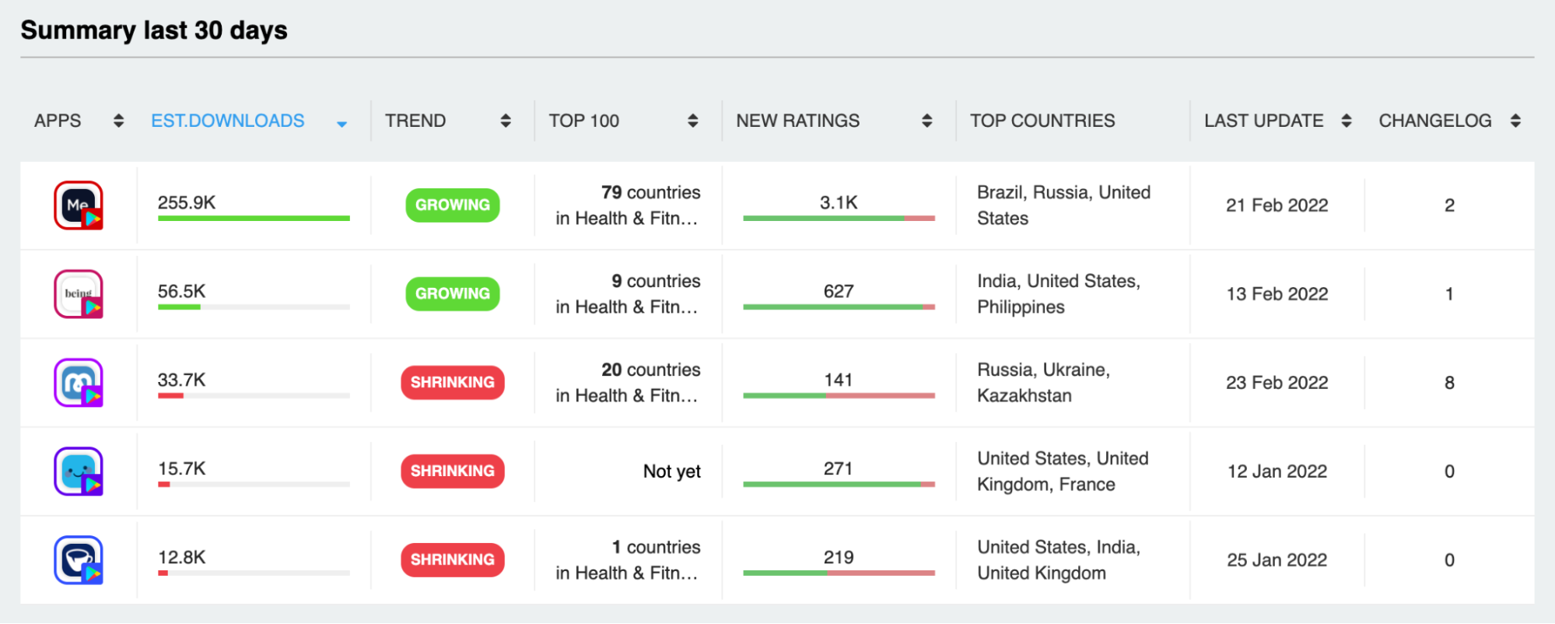Click 'India, United States, Philippines' cell
The width and height of the screenshot is (1555, 624).
[x=1059, y=294]
